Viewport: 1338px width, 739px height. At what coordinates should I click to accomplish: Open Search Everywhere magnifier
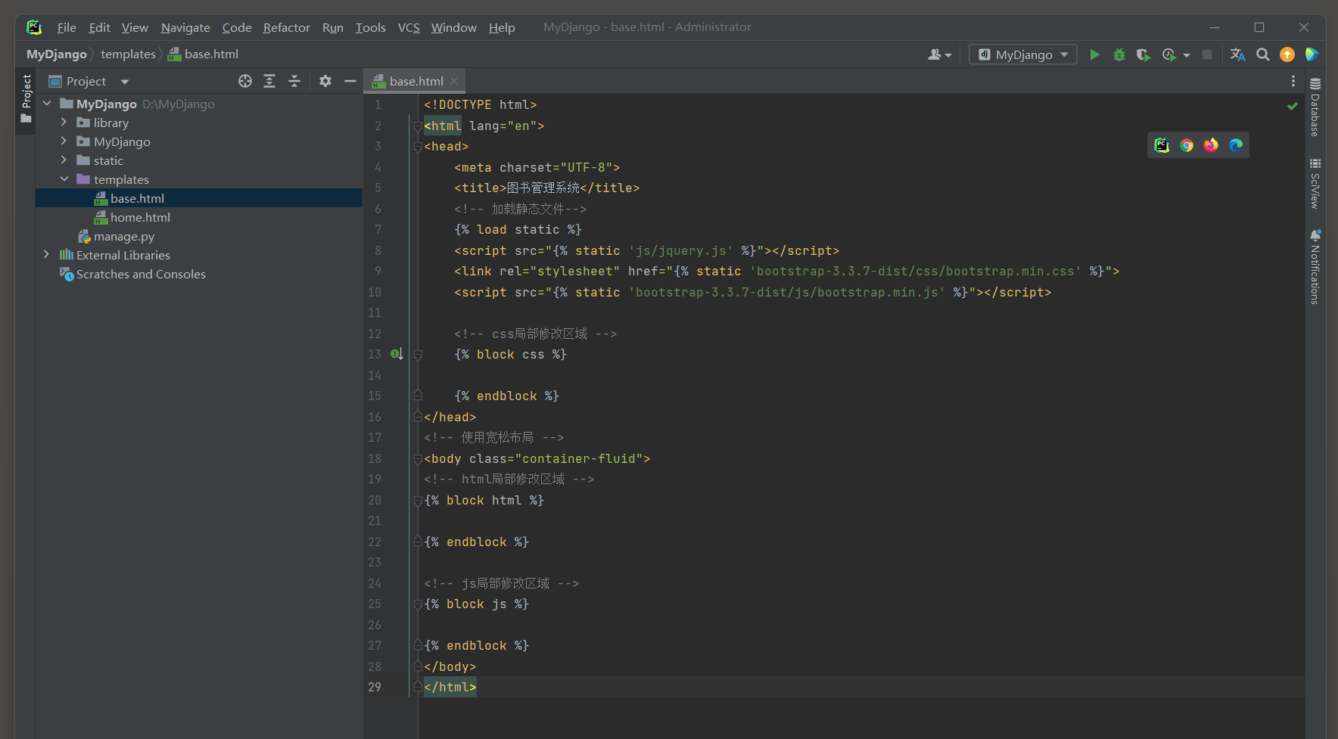(x=1263, y=54)
